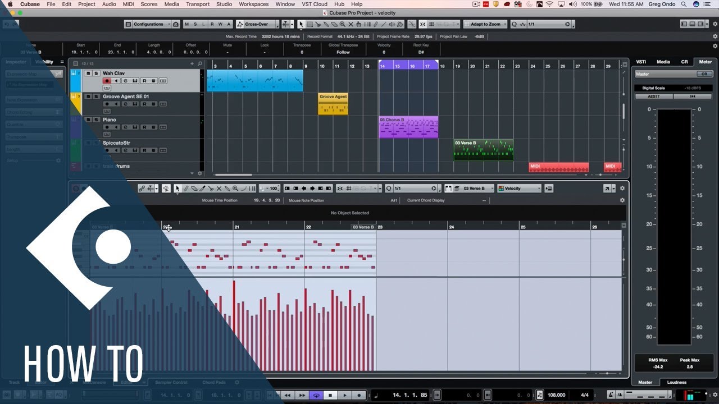
Task: Open the Velocity event colors dropdown
Action: coord(519,189)
